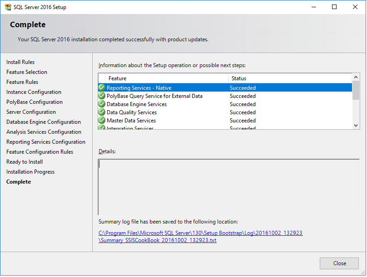Click green check icon beside Master Data Services
This screenshot has height=277, width=367.
(102, 120)
